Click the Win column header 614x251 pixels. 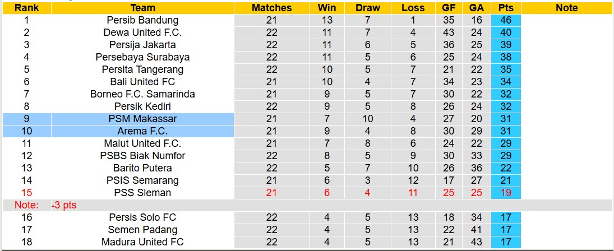pos(327,8)
